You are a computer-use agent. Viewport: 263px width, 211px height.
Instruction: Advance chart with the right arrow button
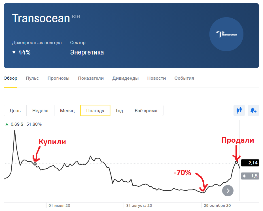click(x=228, y=191)
